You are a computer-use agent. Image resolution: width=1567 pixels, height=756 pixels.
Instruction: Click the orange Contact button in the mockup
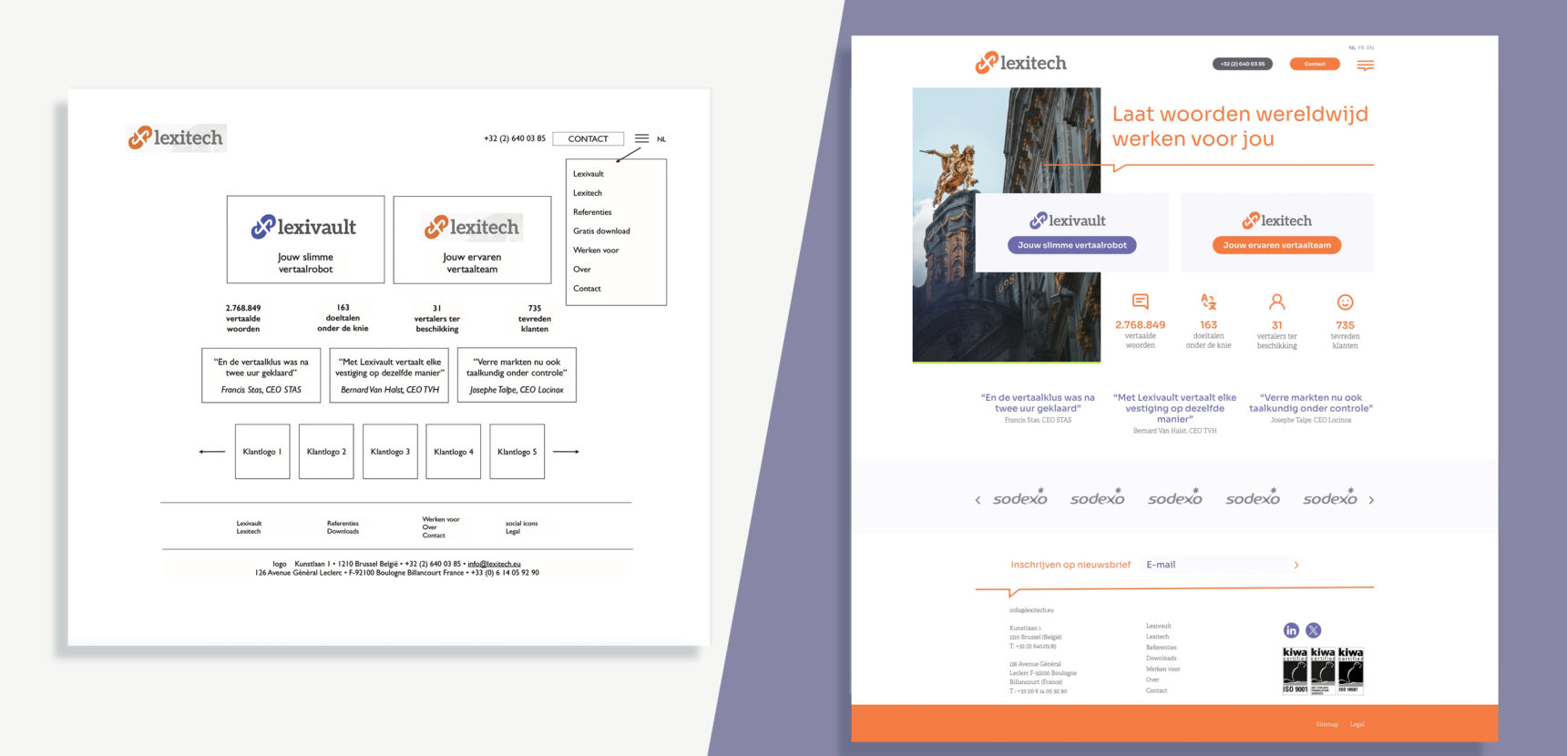coord(1315,64)
